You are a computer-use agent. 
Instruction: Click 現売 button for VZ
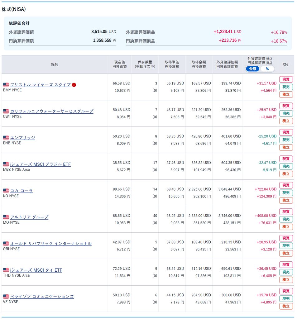pos(286,298)
